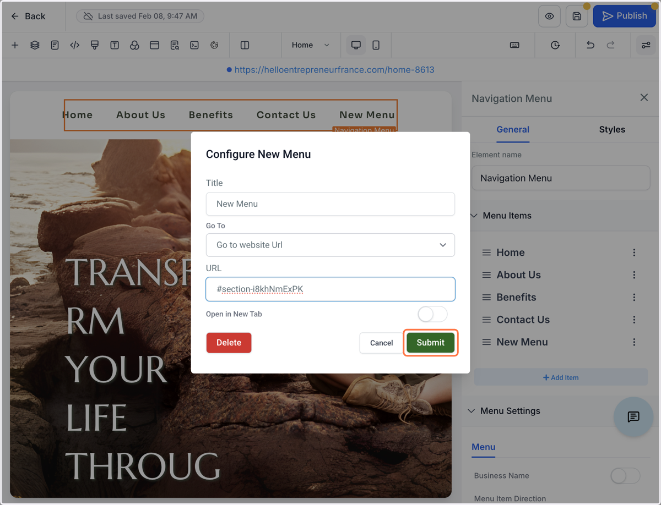This screenshot has width=661, height=505.
Task: Click the page document icon in toolbar
Action: point(55,45)
